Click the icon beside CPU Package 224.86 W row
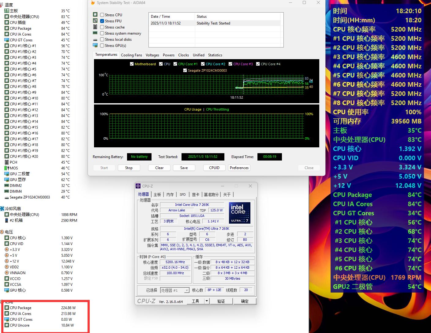This screenshot has width=431, height=333. (7, 308)
